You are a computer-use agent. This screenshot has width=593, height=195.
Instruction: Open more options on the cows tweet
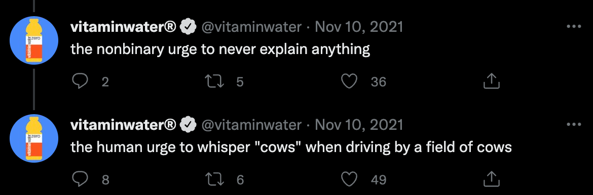pyautogui.click(x=574, y=124)
